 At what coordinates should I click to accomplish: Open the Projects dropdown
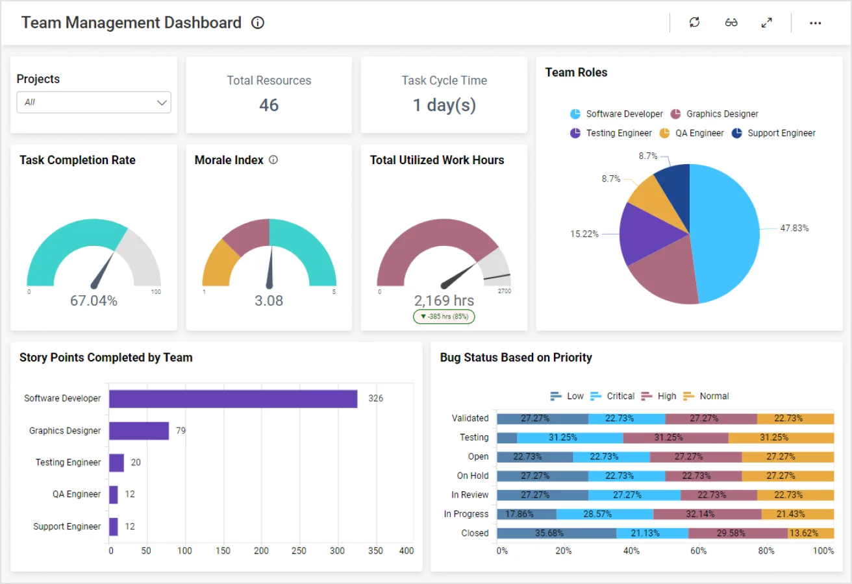tap(94, 103)
